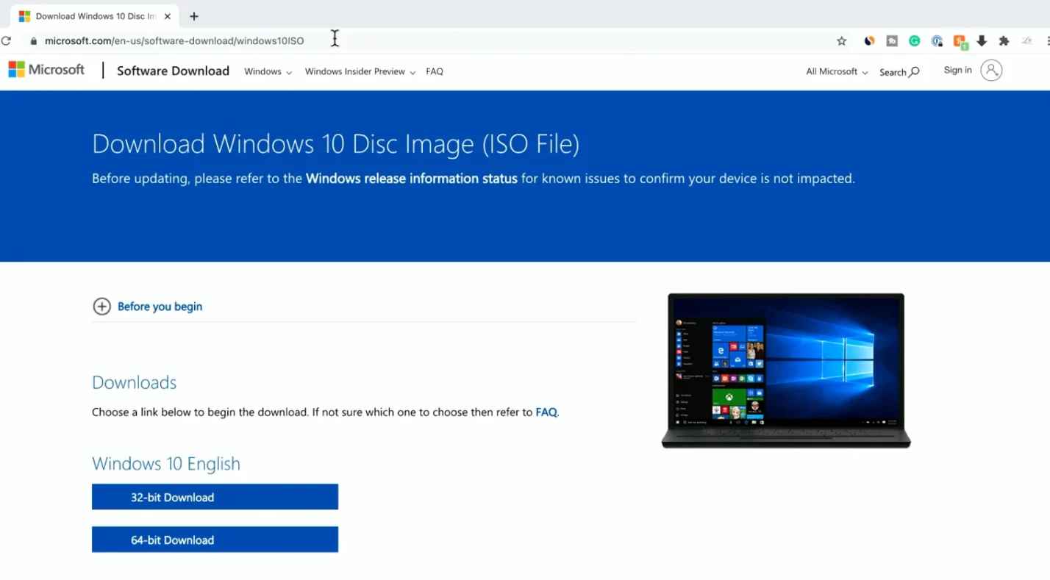The image size is (1050, 580).
Task: Expand the All Microsoft dropdown
Action: point(836,71)
